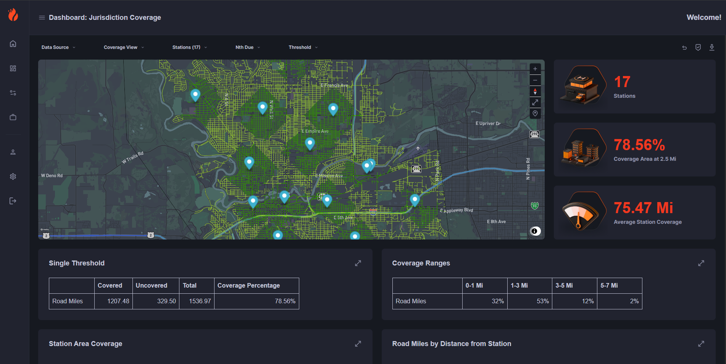Toggle the hamburger menu beside the Dashboard title
The width and height of the screenshot is (726, 364).
[42, 18]
